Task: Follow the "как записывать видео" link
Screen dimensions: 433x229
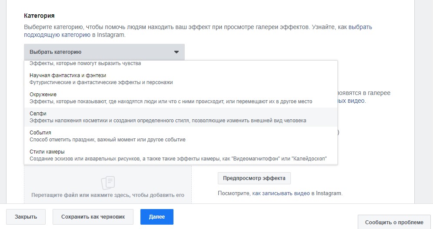Action: pyautogui.click(x=281, y=193)
